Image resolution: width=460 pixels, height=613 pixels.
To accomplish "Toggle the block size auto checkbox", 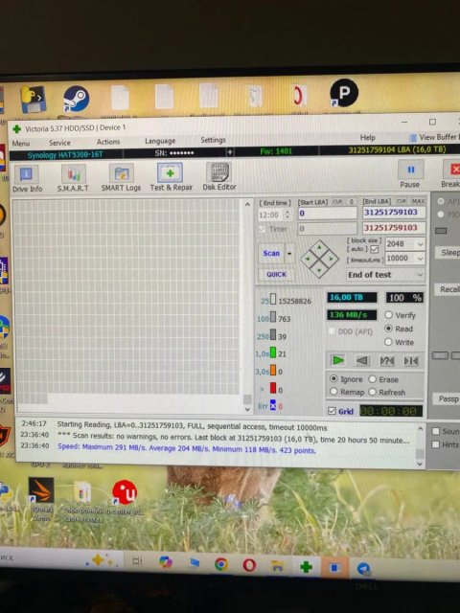I will pyautogui.click(x=375, y=249).
